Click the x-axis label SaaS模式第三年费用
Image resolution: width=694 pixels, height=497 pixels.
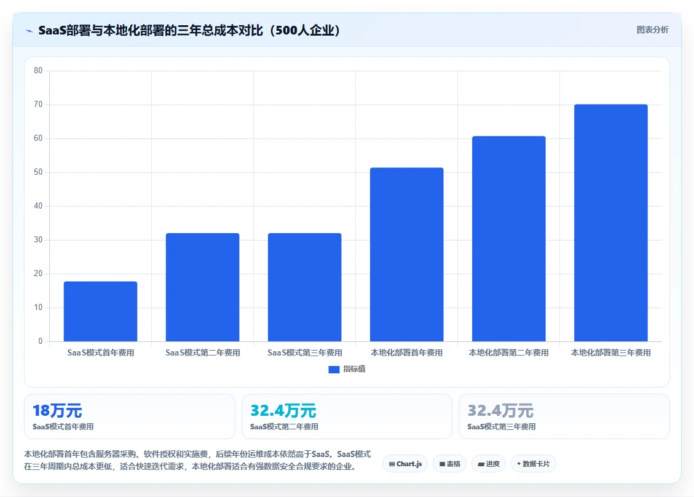click(x=304, y=352)
